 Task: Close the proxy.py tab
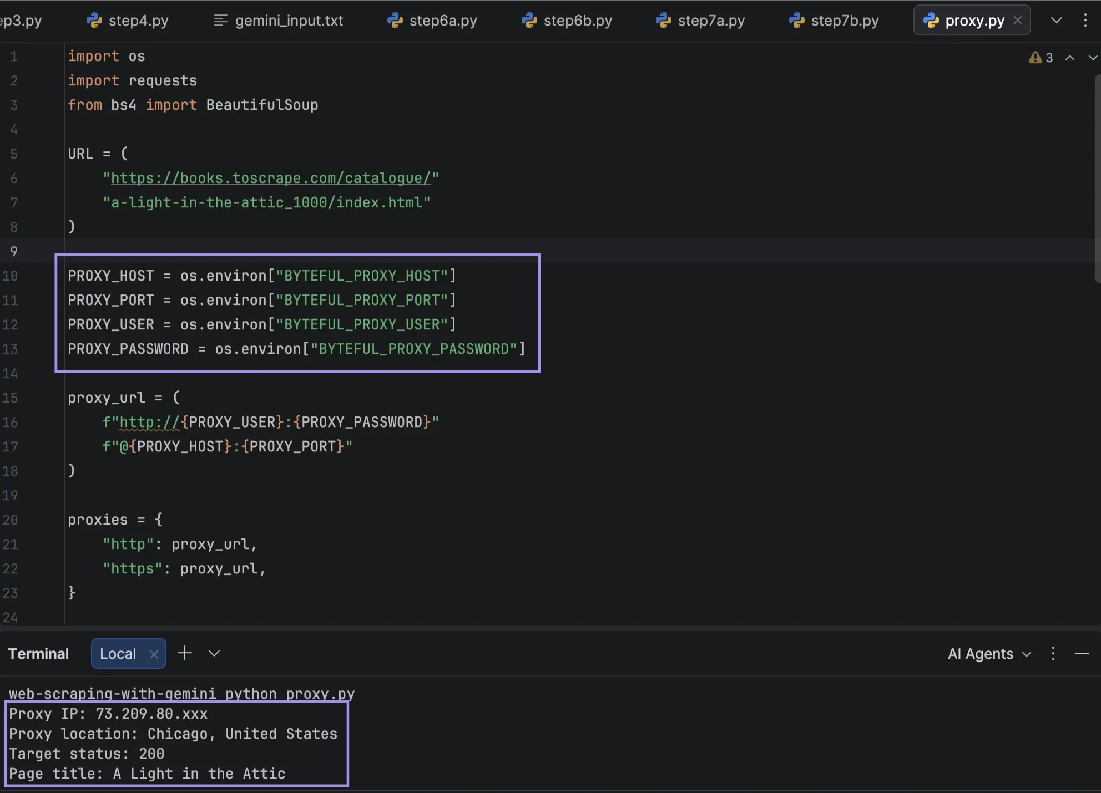(1018, 21)
